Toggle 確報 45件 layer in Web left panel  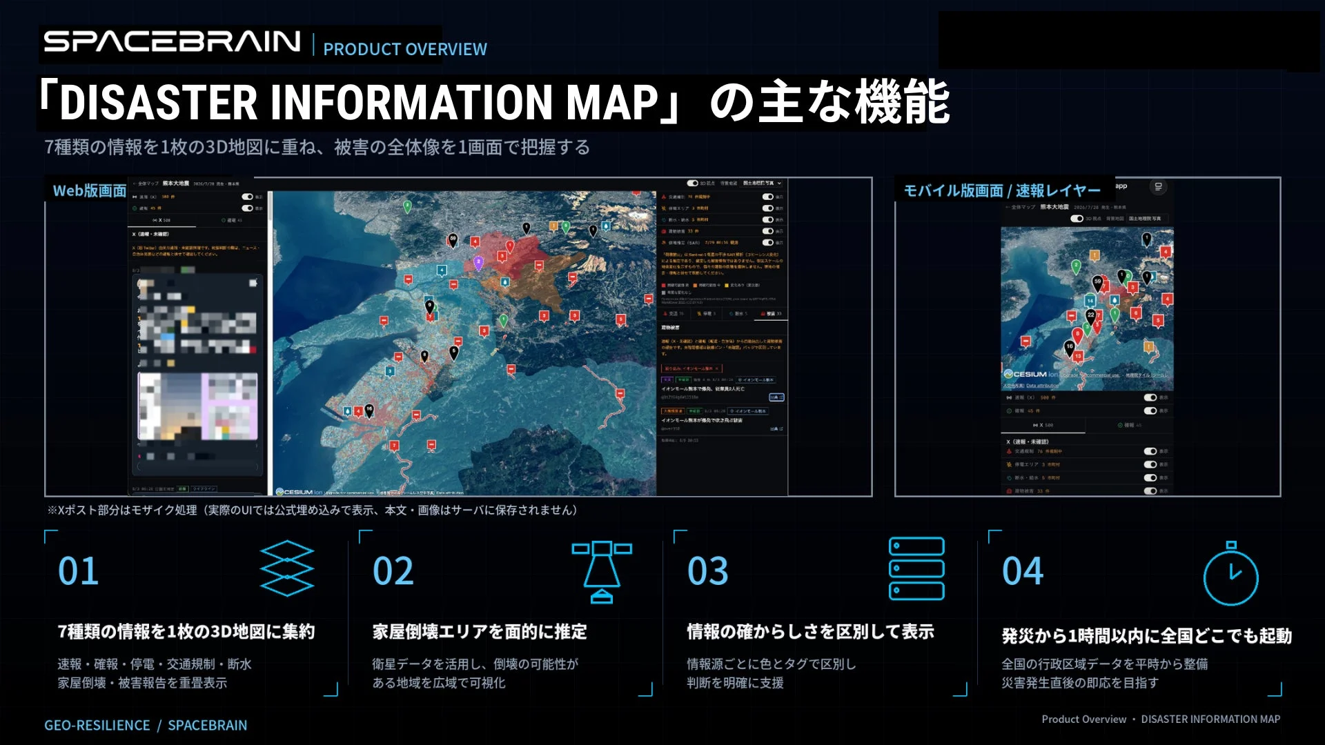click(x=248, y=208)
